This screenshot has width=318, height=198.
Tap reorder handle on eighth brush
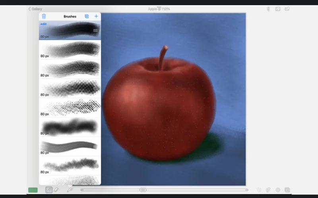click(95, 166)
